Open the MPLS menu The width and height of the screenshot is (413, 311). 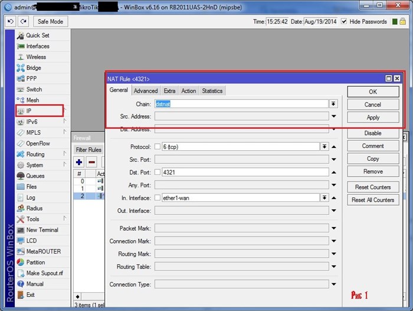point(33,133)
